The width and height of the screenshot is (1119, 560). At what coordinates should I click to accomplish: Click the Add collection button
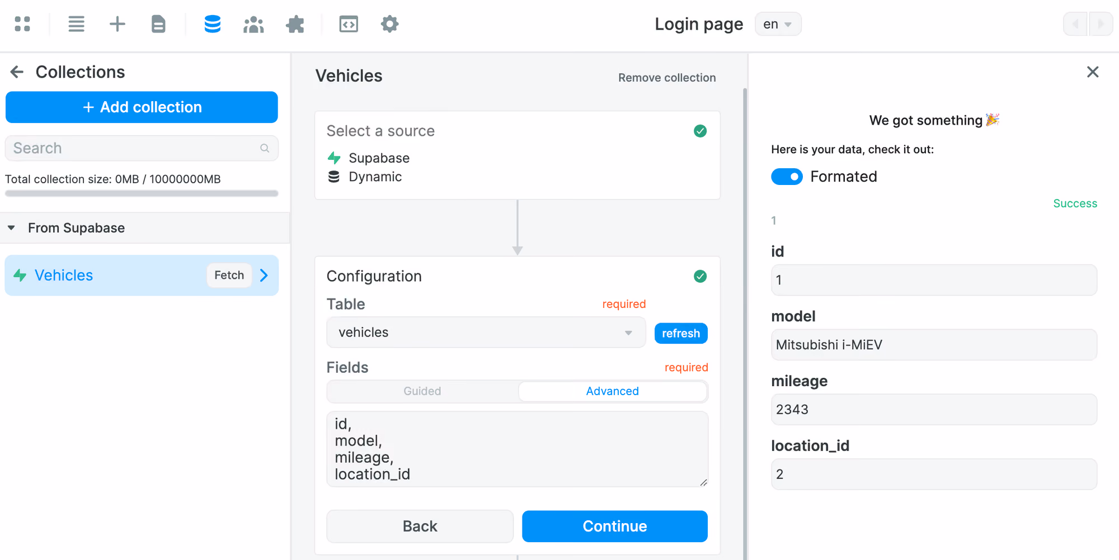[142, 107]
